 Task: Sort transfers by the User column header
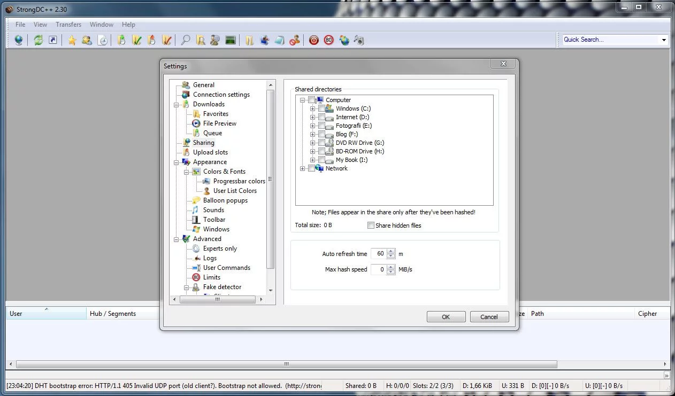click(x=46, y=314)
